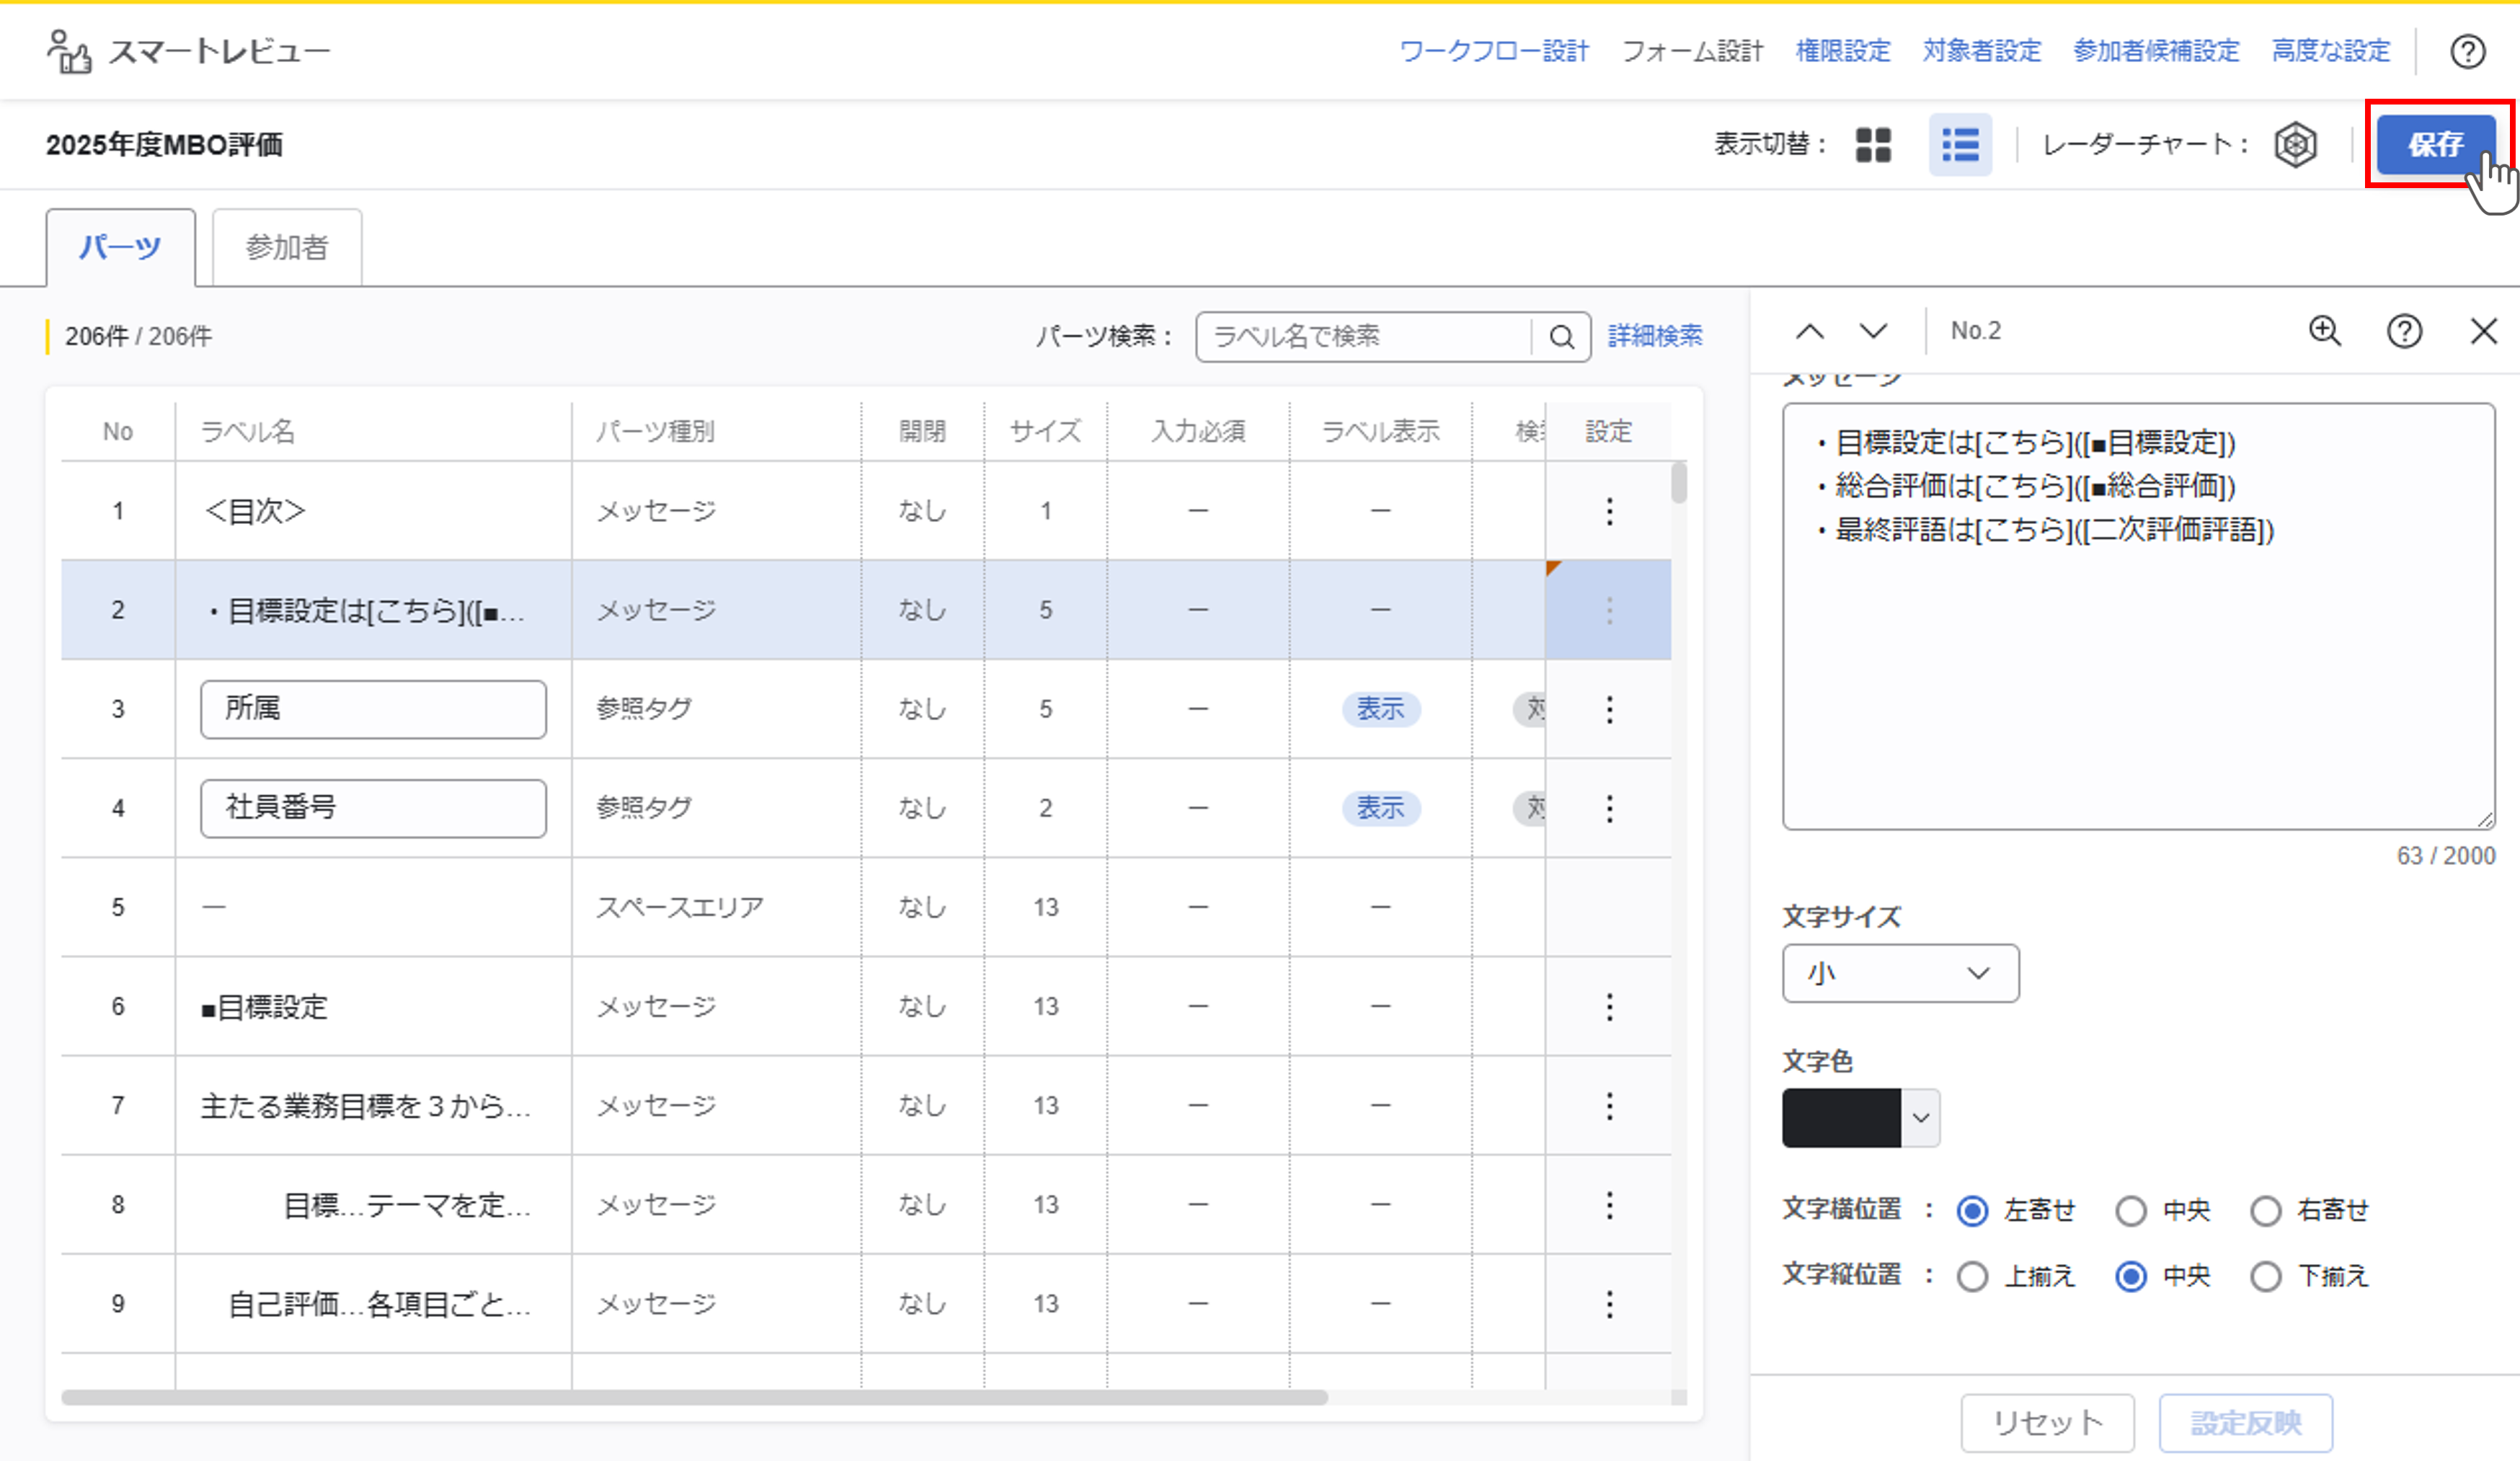
Task: Click the message text area
Action: pyautogui.click(x=2138, y=616)
